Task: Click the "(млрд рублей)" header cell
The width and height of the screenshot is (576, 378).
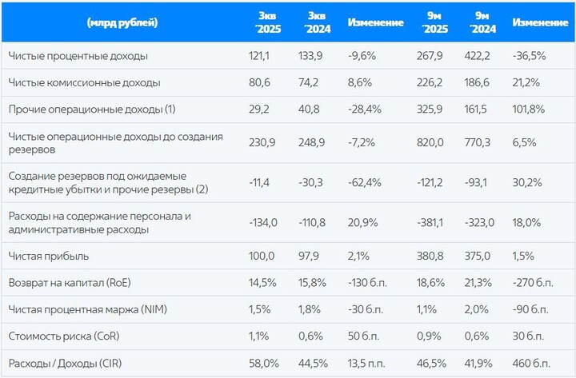Action: click(x=121, y=22)
